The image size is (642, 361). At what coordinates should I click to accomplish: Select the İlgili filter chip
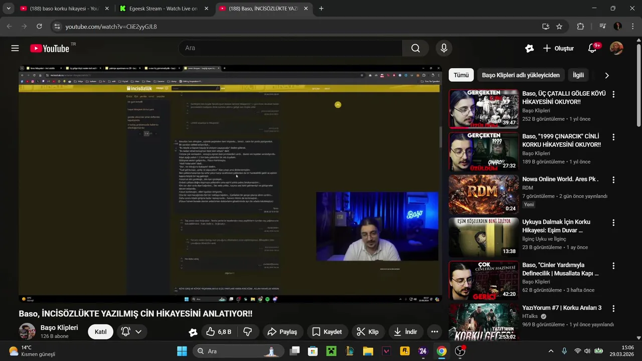point(578,75)
